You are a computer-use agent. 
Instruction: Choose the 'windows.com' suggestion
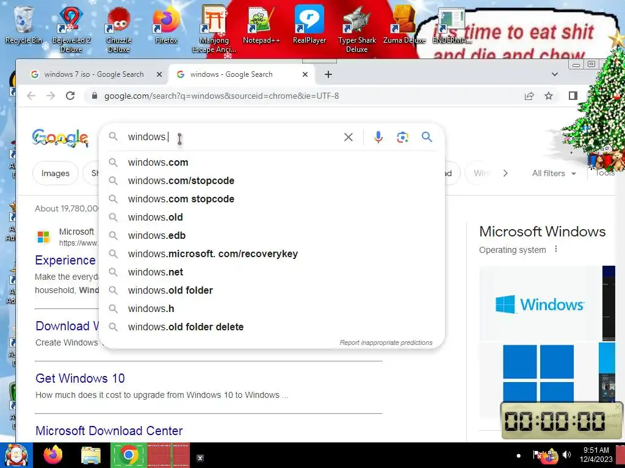(x=272, y=162)
